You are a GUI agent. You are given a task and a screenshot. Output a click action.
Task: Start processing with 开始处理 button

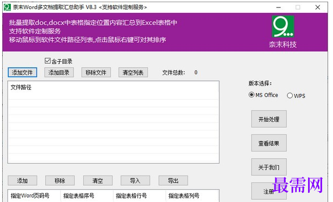269,119
